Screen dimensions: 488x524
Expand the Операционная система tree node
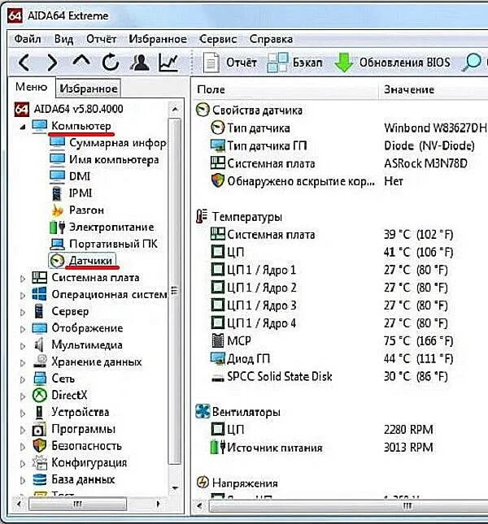(23, 296)
